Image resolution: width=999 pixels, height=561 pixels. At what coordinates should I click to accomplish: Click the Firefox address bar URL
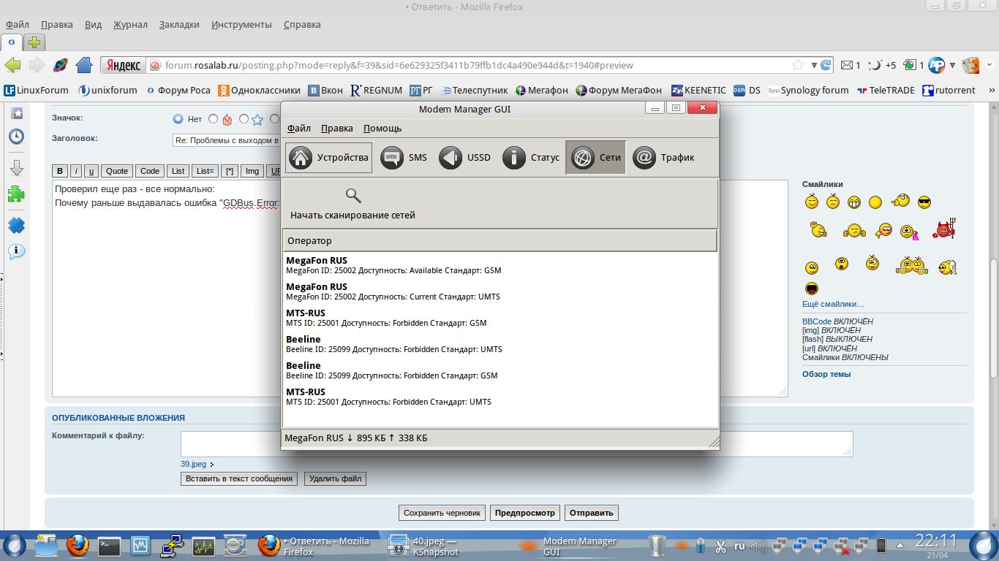pyautogui.click(x=399, y=65)
